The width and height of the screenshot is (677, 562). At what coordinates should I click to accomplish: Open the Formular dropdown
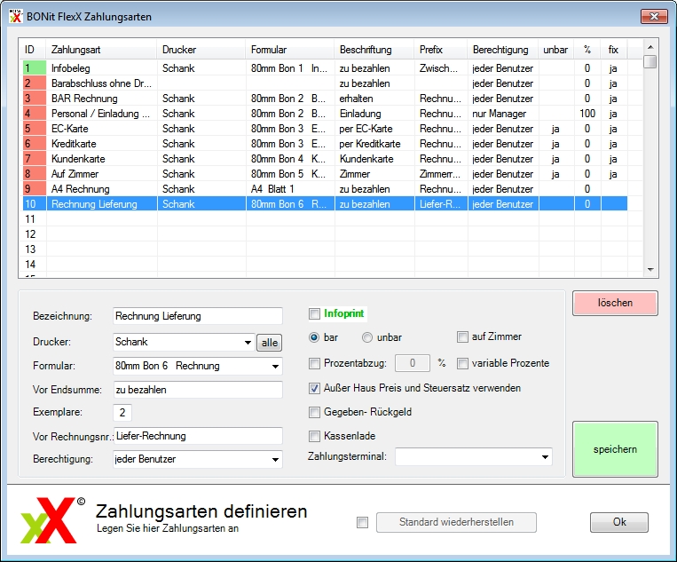pos(275,367)
